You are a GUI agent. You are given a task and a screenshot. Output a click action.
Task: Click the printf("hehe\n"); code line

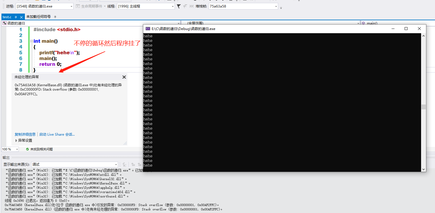[59, 53]
